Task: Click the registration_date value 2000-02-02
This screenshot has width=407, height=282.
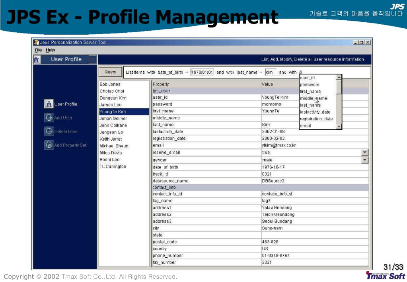Action: pyautogui.click(x=273, y=138)
